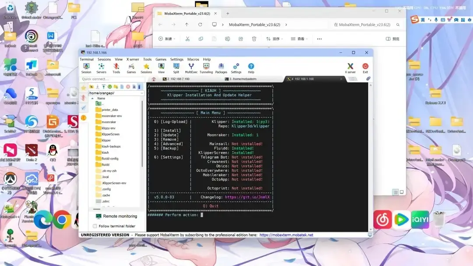Click the Tools toolbar icon with knife
This screenshot has width=473, height=266.
coord(116,68)
